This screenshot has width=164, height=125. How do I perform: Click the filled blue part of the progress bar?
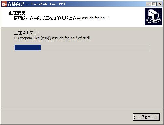pyautogui.click(x=28, y=47)
